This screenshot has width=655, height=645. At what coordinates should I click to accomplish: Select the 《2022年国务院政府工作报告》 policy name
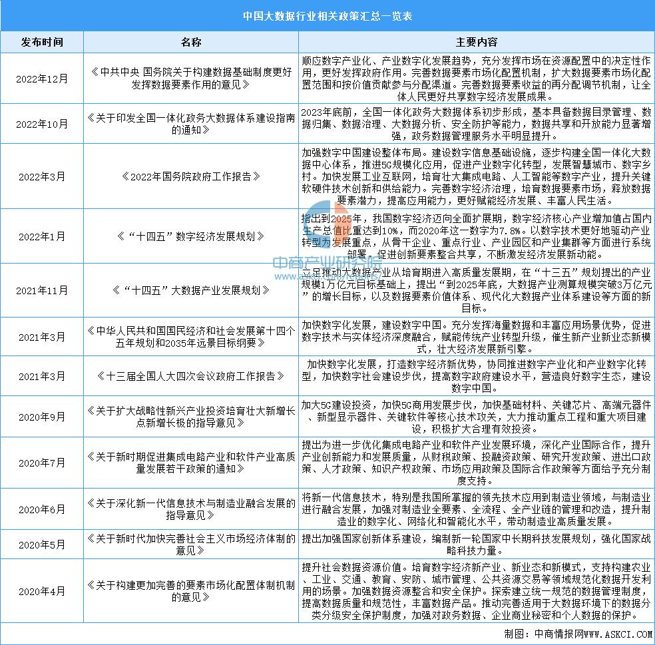coord(191,175)
